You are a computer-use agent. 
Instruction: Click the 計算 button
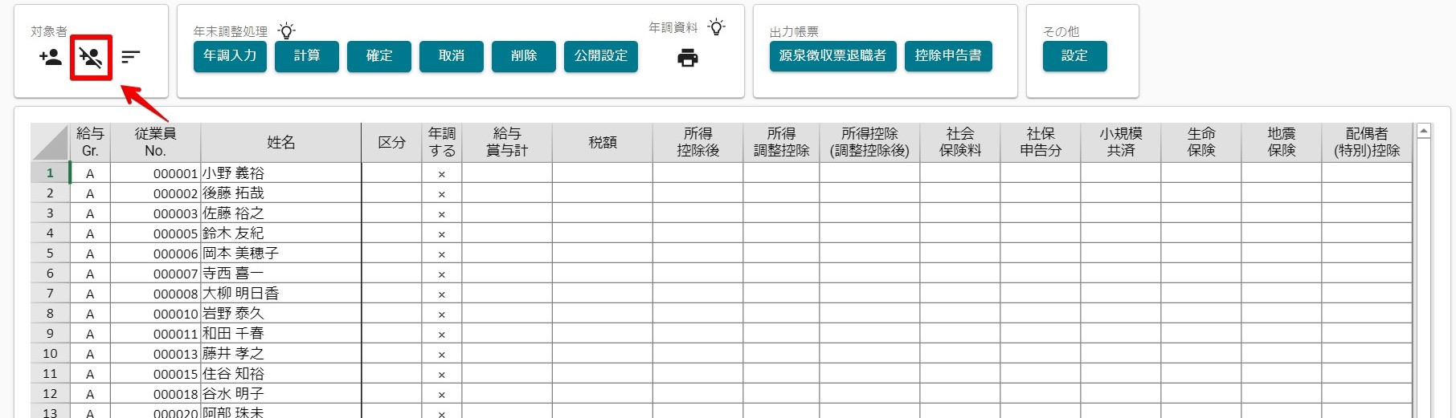point(307,56)
